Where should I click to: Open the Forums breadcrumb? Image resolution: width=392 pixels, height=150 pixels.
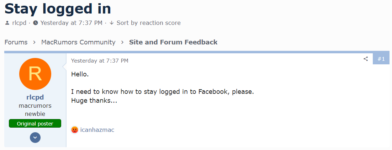coord(16,42)
